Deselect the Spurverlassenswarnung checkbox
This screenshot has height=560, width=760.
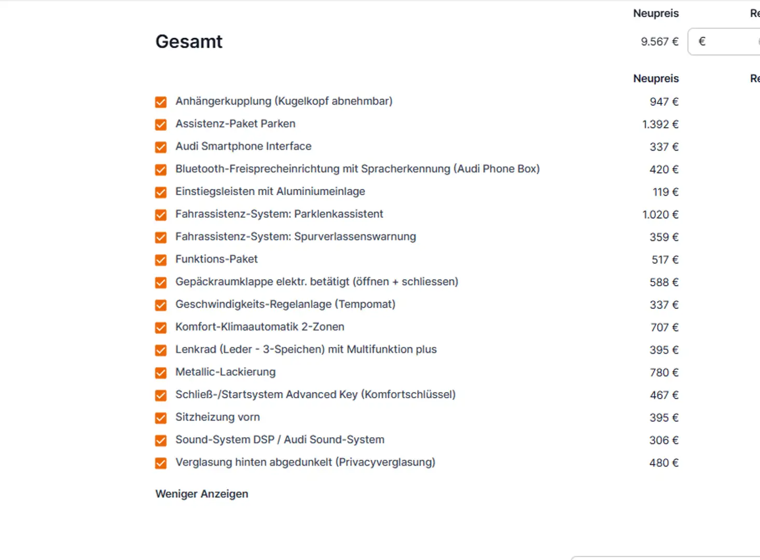(161, 237)
